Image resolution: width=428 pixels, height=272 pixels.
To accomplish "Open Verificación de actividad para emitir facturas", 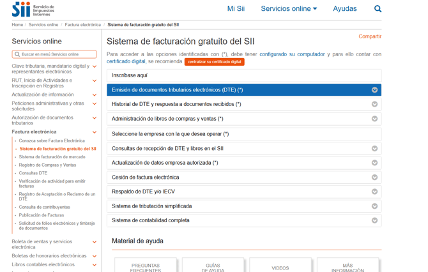I will (52, 184).
